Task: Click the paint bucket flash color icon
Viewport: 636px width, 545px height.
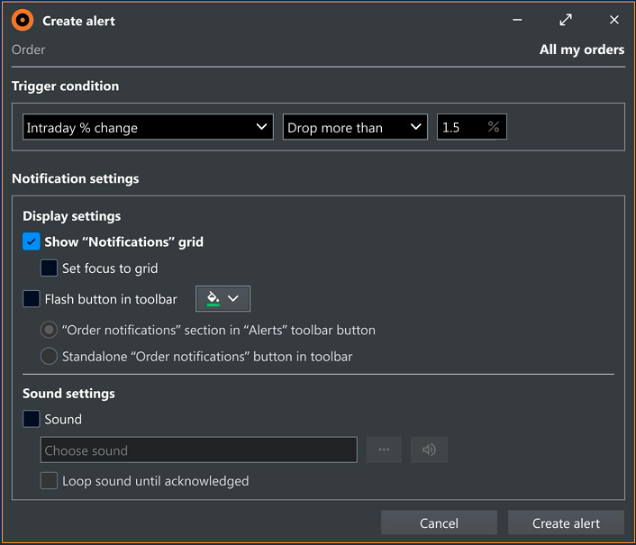Action: point(214,298)
